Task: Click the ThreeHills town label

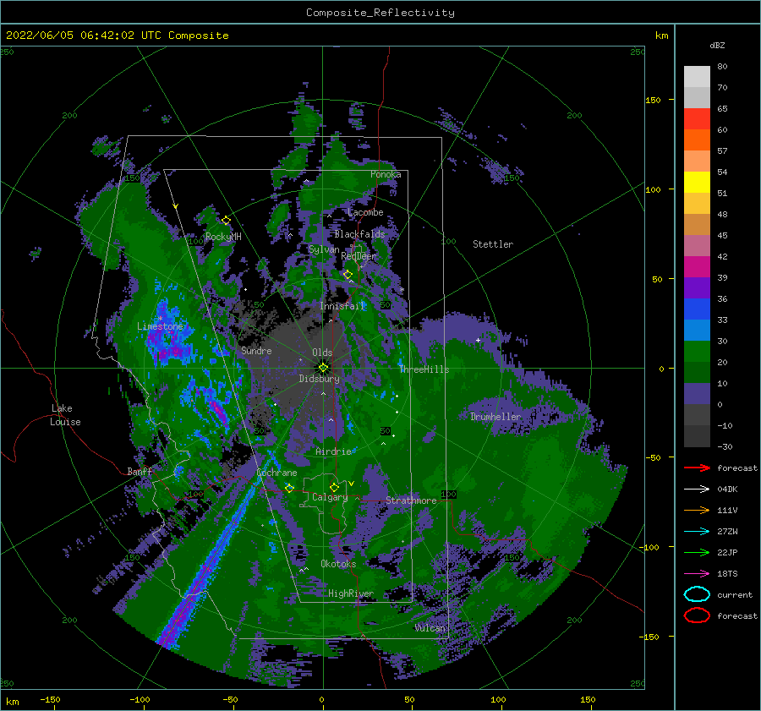Action: pyautogui.click(x=424, y=369)
